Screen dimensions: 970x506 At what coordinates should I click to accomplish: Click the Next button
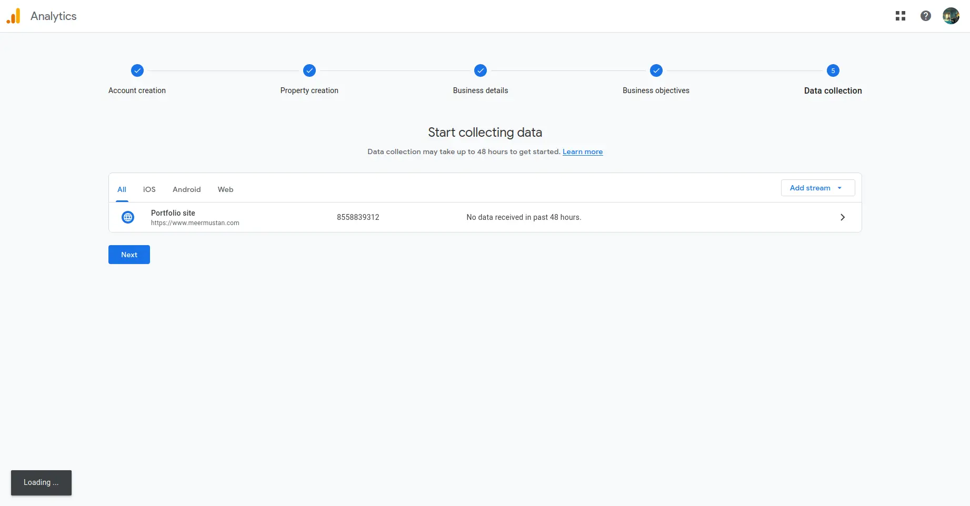(x=129, y=255)
